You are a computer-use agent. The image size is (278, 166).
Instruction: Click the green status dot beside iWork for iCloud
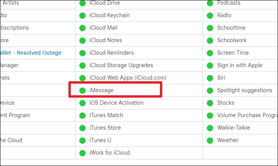pos(83,153)
